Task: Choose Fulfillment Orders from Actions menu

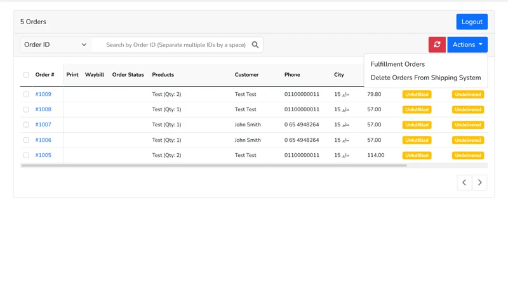Action: tap(398, 64)
